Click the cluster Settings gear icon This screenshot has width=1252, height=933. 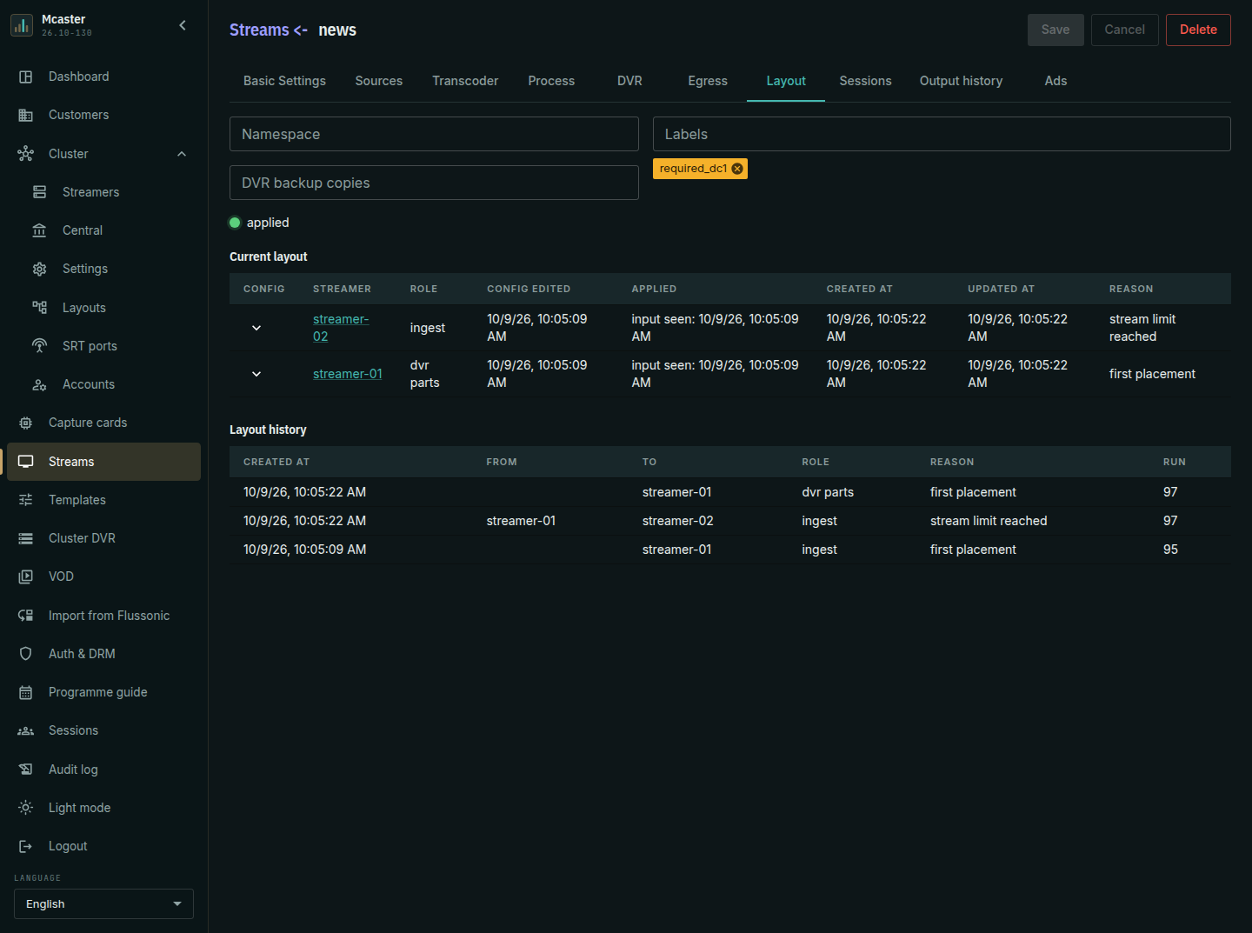click(39, 269)
